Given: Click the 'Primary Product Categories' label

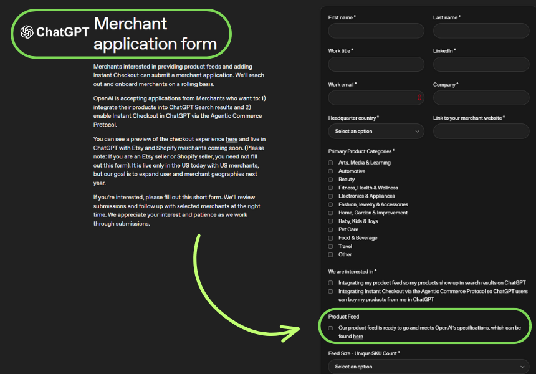Looking at the screenshot, I should pyautogui.click(x=361, y=151).
